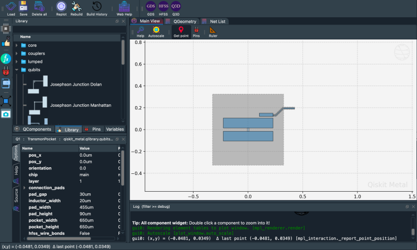Open the GDS renderer
This screenshot has width=417, height=250.
[x=151, y=8]
